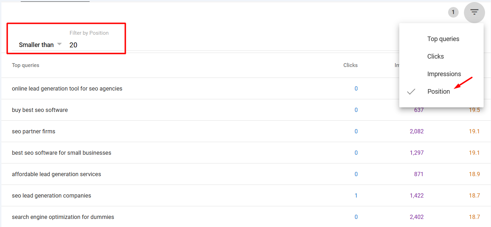Viewport: 491px width, 227px height.
Task: Select Top queries from the filter menu
Action: tap(443, 39)
